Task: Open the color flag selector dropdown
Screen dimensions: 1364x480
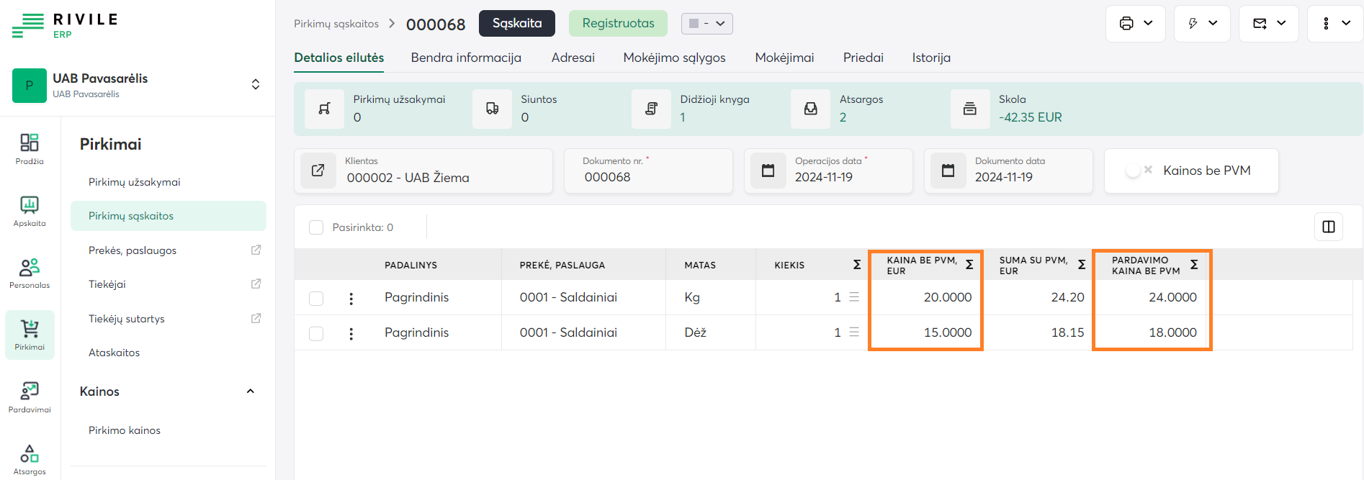Action: click(x=706, y=24)
